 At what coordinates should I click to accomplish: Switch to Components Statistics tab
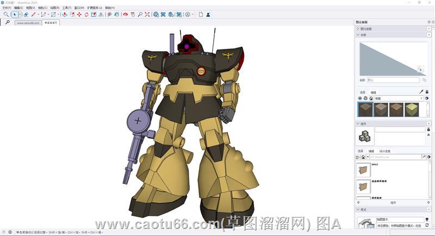(385, 151)
